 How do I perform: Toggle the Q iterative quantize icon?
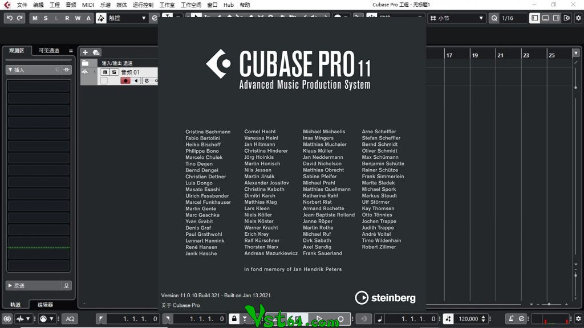tap(494, 18)
